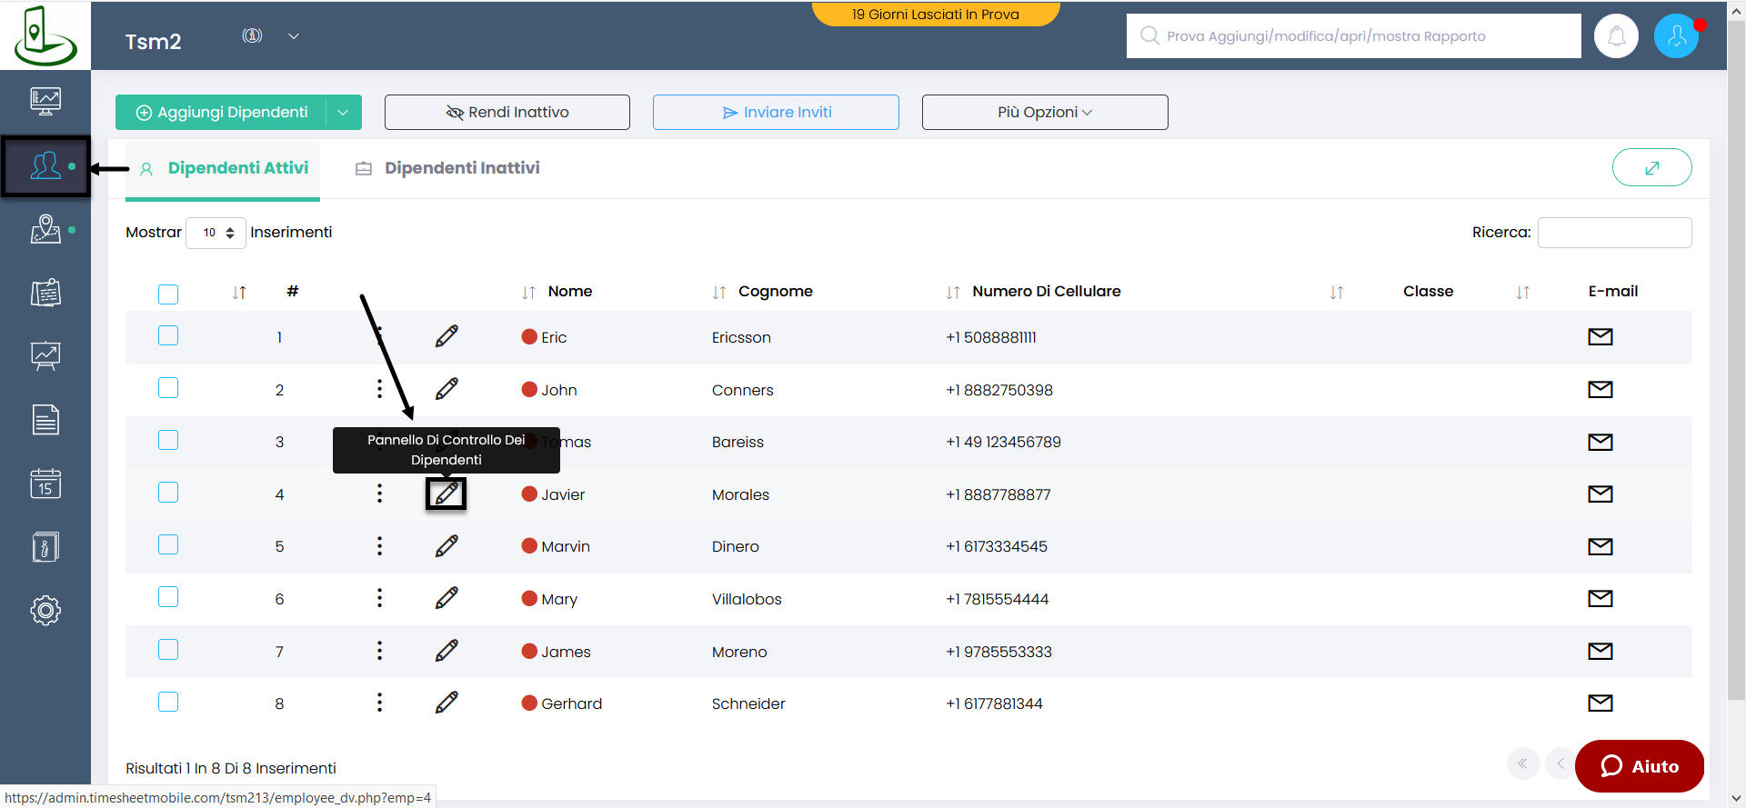Open three-dot menu for Marvin Dinero
This screenshot has height=808, width=1746.
[379, 546]
